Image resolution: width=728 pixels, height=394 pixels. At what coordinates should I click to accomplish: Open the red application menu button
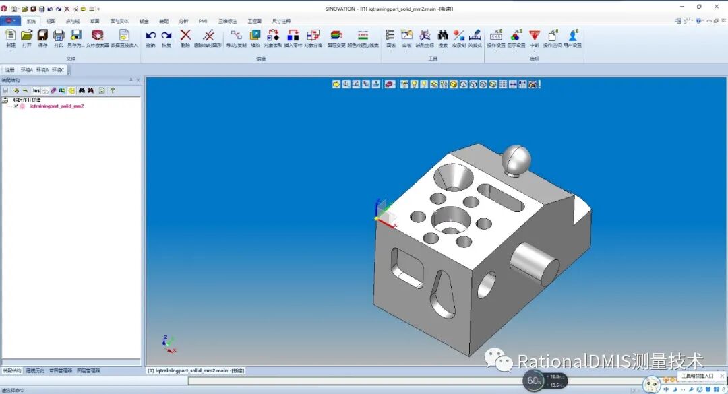tap(10, 21)
